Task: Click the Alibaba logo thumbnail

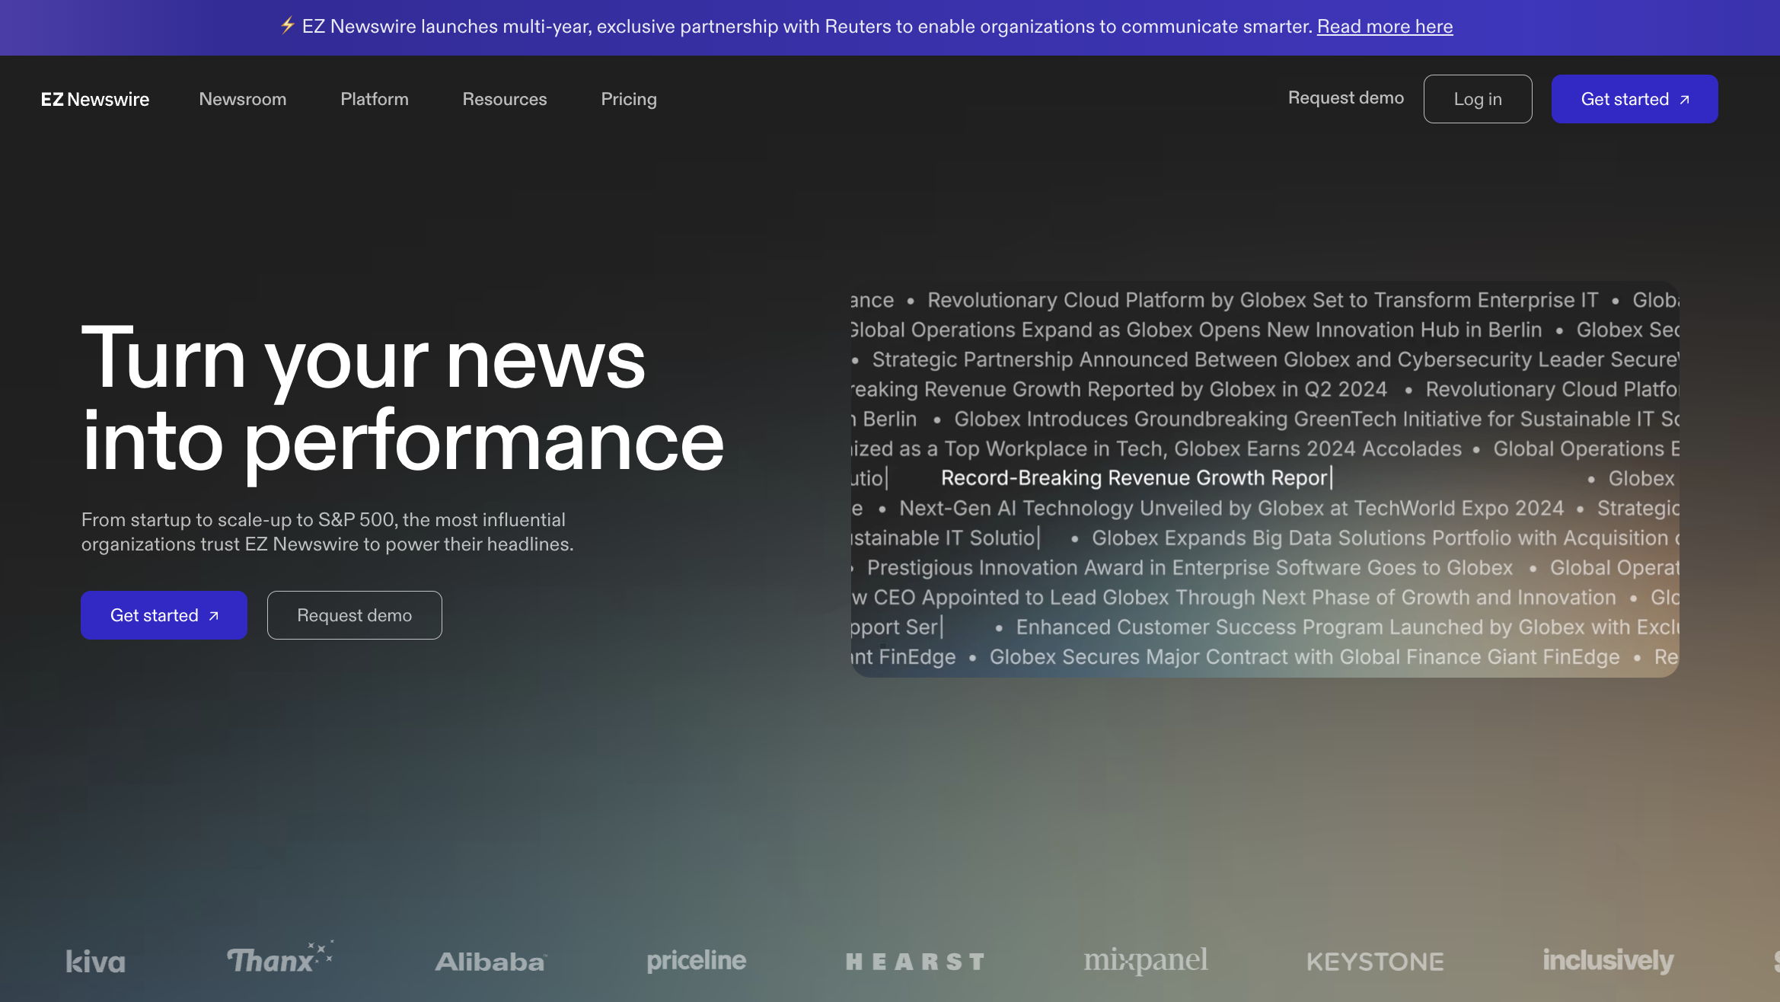Action: (x=489, y=960)
